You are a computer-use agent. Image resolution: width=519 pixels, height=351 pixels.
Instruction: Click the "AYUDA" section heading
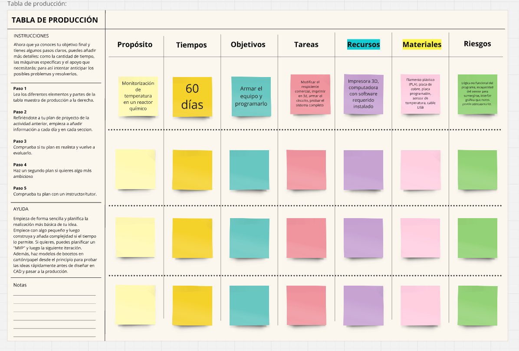coord(21,209)
